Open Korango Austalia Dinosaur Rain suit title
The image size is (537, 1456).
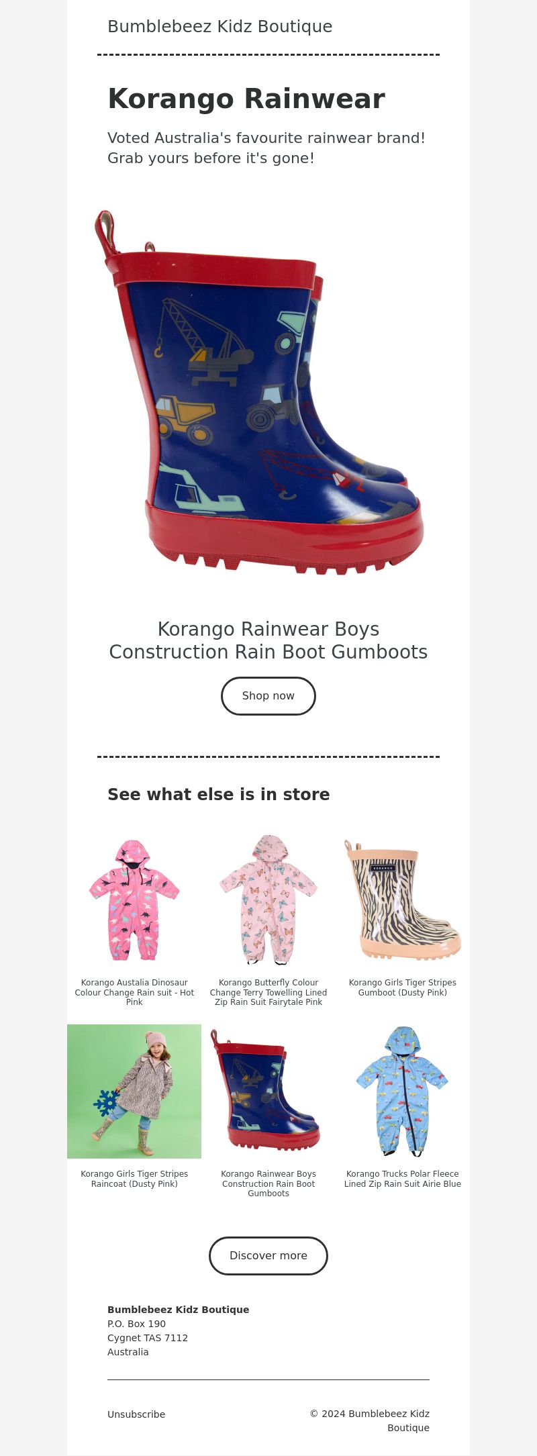(134, 992)
